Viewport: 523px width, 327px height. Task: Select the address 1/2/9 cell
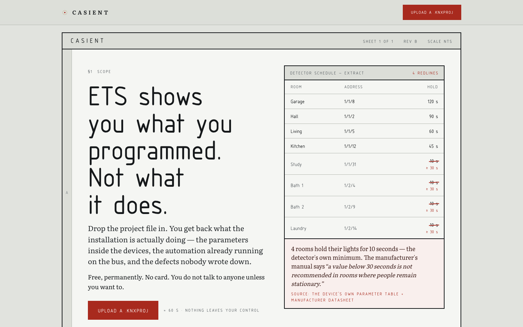[x=350, y=207]
